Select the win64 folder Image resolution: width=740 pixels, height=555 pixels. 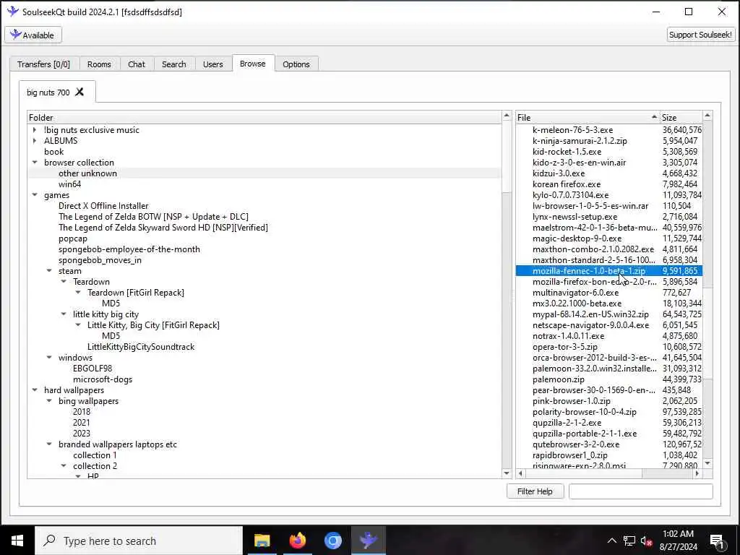coord(69,184)
